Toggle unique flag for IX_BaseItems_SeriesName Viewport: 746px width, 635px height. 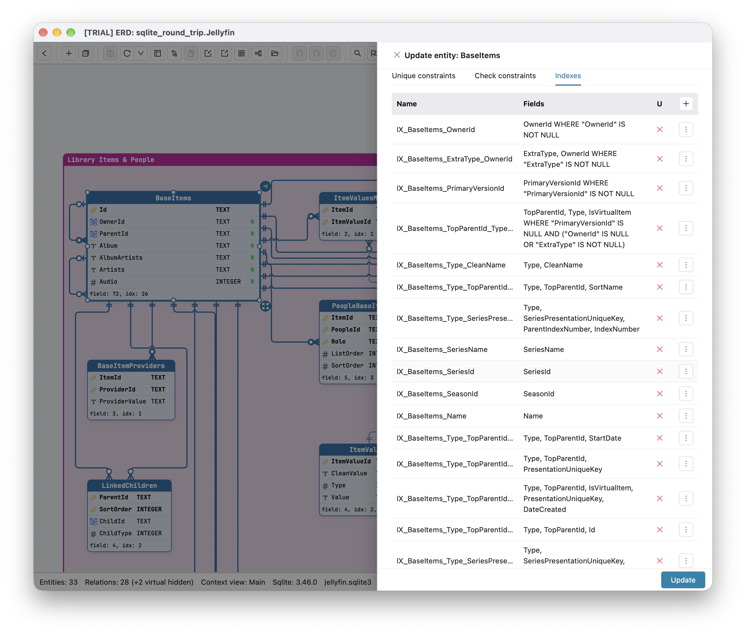[660, 350]
